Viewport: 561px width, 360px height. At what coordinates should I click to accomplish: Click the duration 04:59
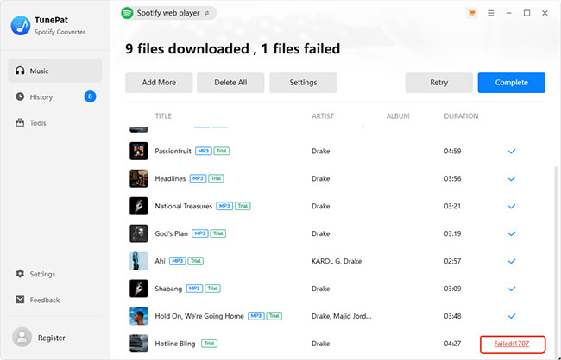(x=452, y=151)
